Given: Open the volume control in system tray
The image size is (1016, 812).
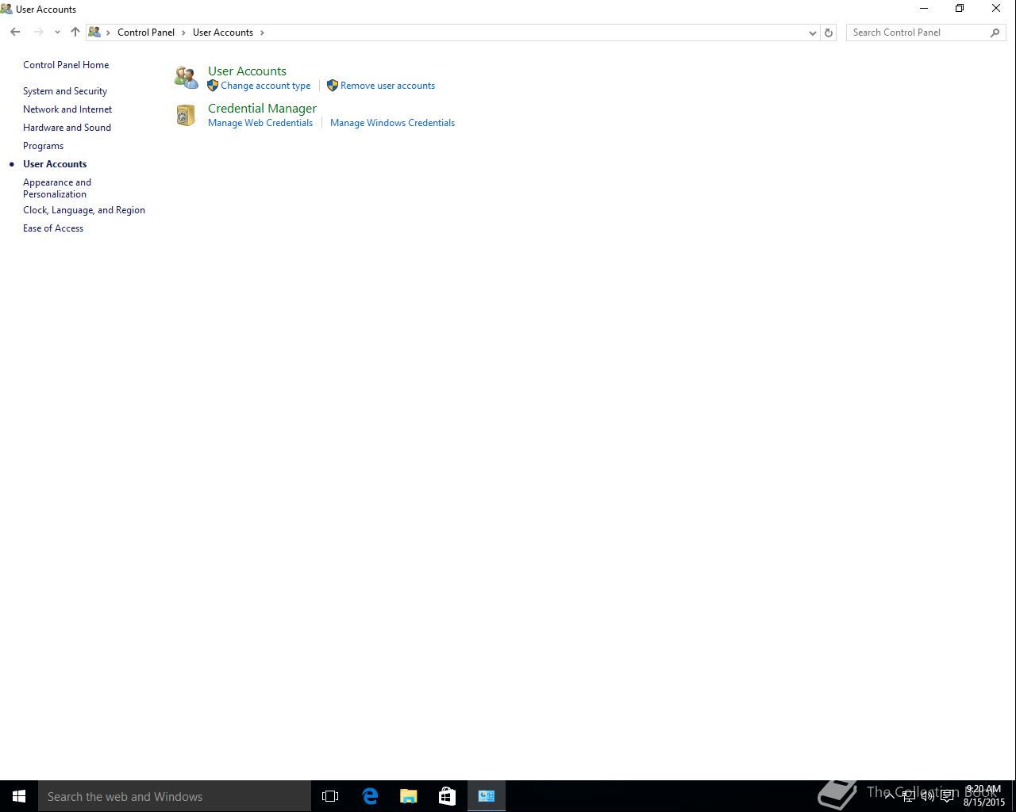Looking at the screenshot, I should click(928, 796).
